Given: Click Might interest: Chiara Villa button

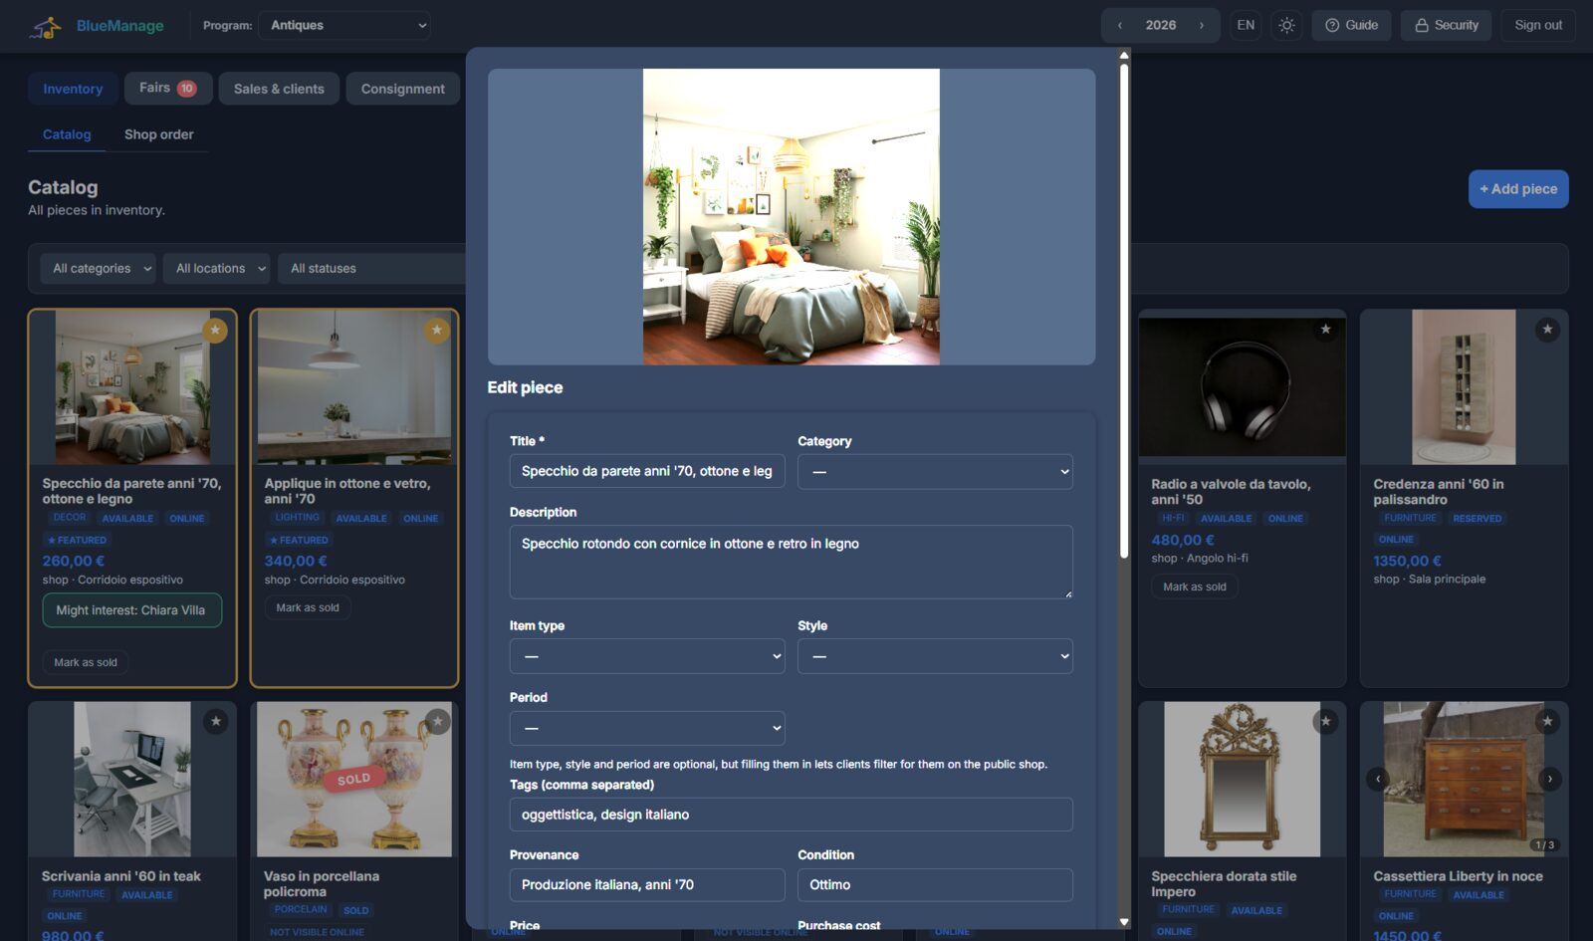Looking at the screenshot, I should 131,610.
